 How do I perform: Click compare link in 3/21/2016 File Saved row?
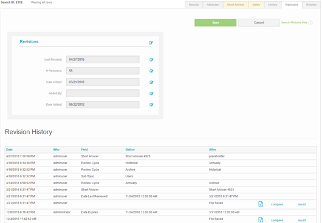pos(277,204)
